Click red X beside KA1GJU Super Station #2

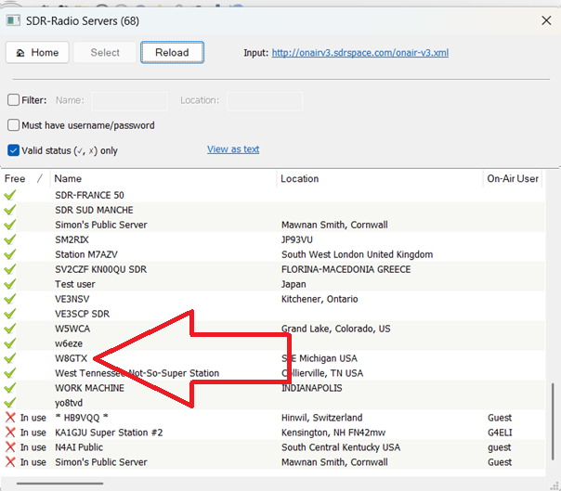[x=10, y=433]
